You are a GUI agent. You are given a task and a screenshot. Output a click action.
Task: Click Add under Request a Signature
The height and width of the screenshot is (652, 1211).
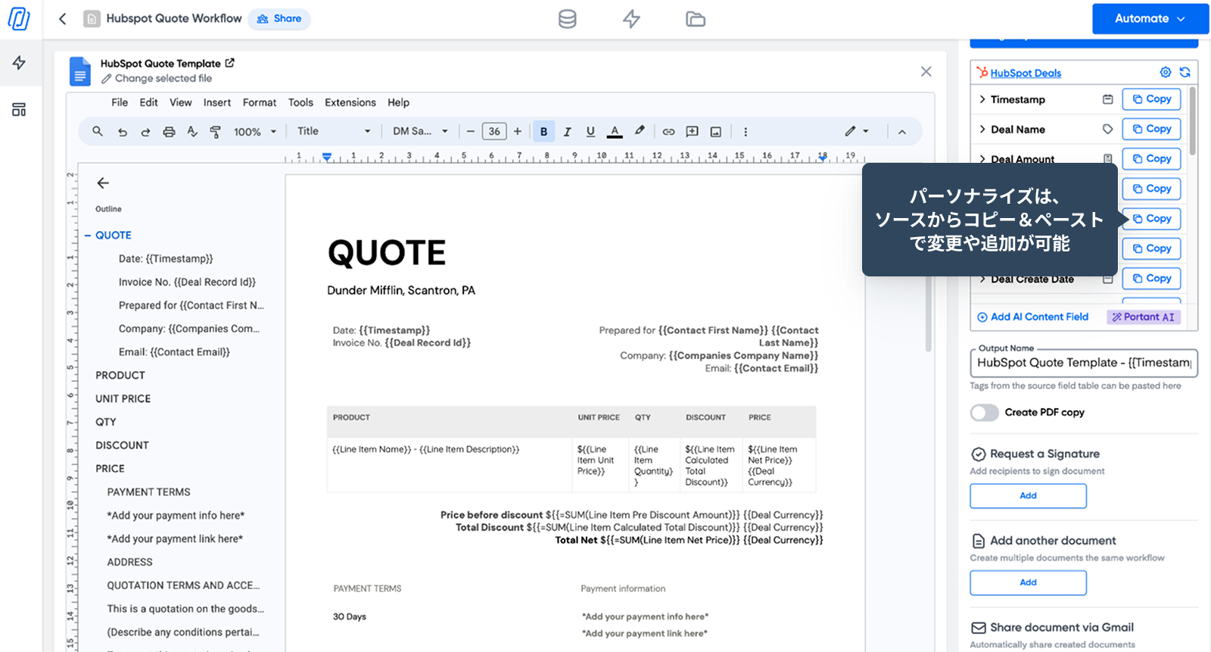pos(1028,495)
